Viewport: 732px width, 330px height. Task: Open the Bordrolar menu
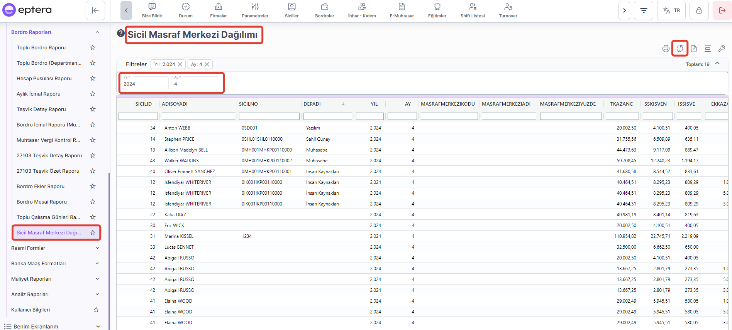coord(324,10)
